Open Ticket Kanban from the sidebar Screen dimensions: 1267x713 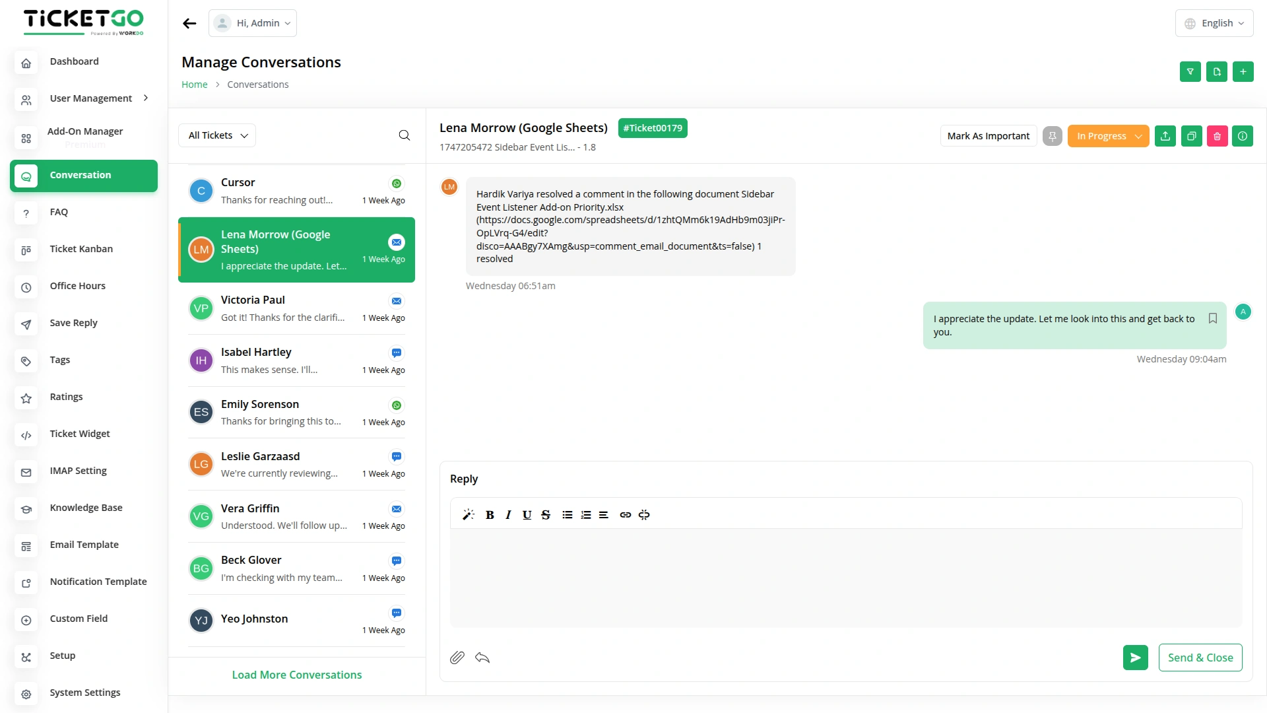click(x=81, y=249)
